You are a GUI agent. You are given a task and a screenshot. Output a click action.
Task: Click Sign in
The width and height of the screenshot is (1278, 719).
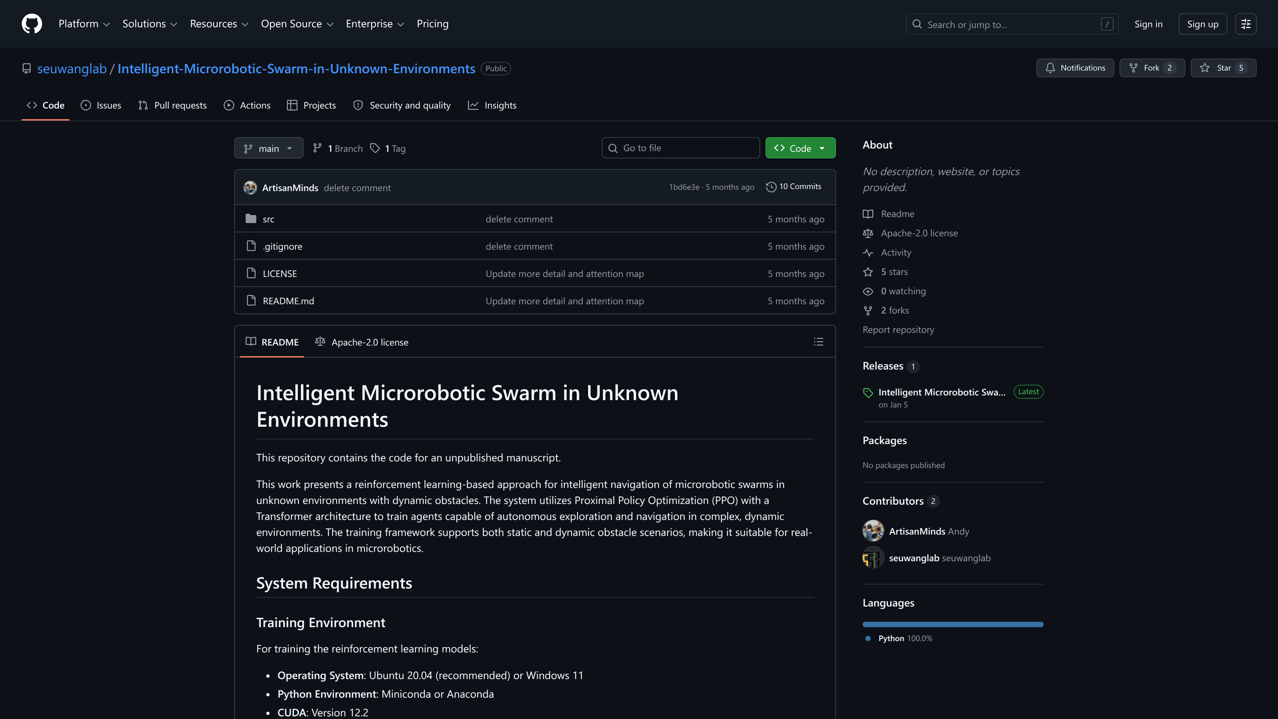pos(1148,24)
